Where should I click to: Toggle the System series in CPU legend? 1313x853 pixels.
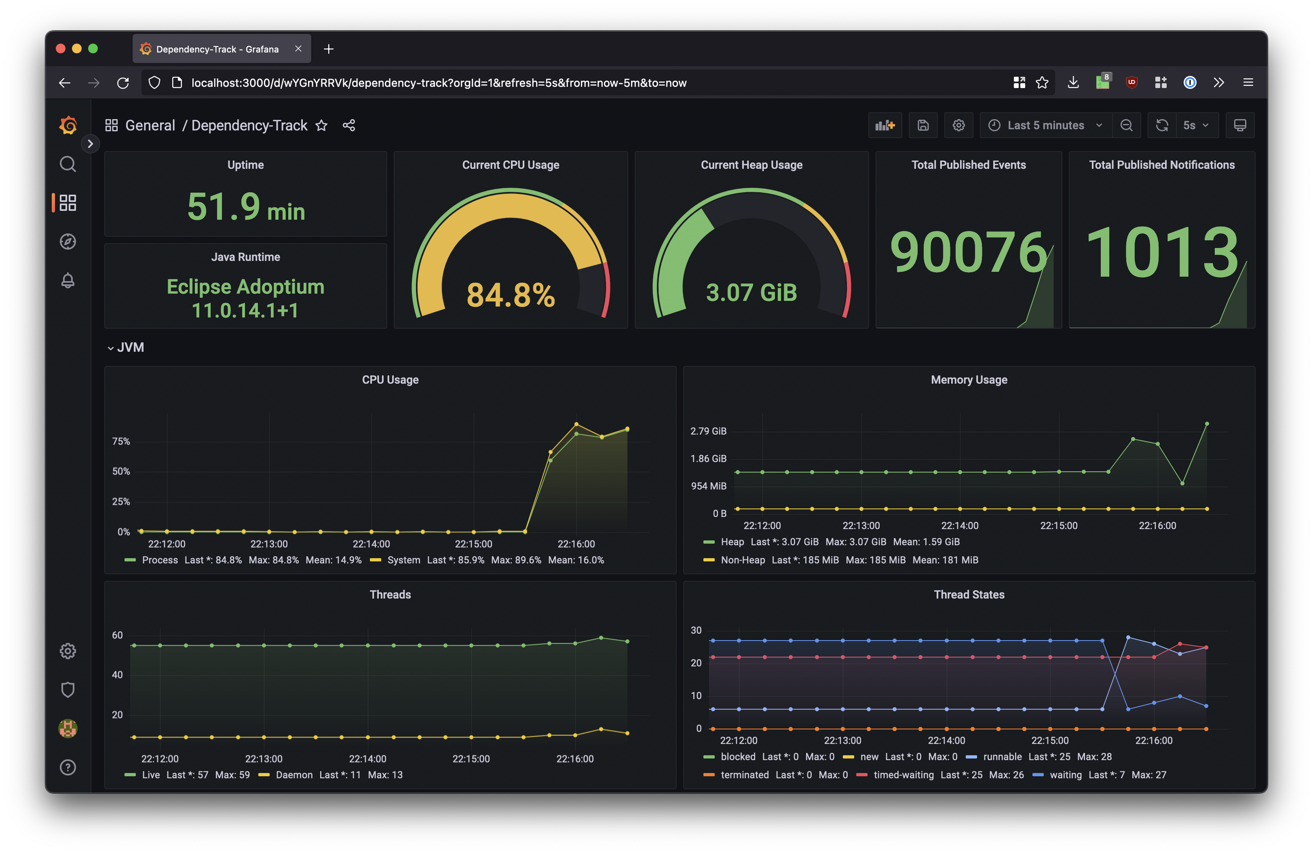pos(404,560)
